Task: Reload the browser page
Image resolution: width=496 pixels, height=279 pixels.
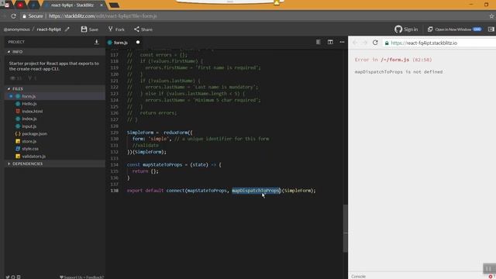Action: pyautogui.click(x=13, y=15)
